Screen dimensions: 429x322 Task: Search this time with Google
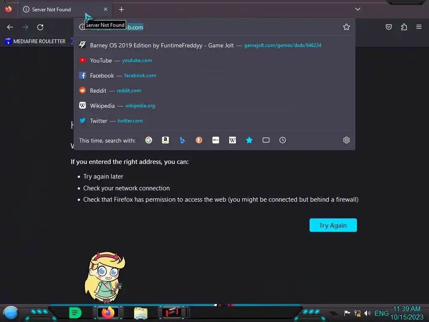coord(149,140)
